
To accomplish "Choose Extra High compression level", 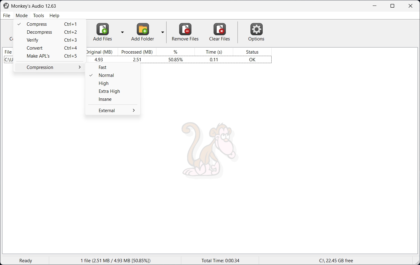I will tap(113, 91).
